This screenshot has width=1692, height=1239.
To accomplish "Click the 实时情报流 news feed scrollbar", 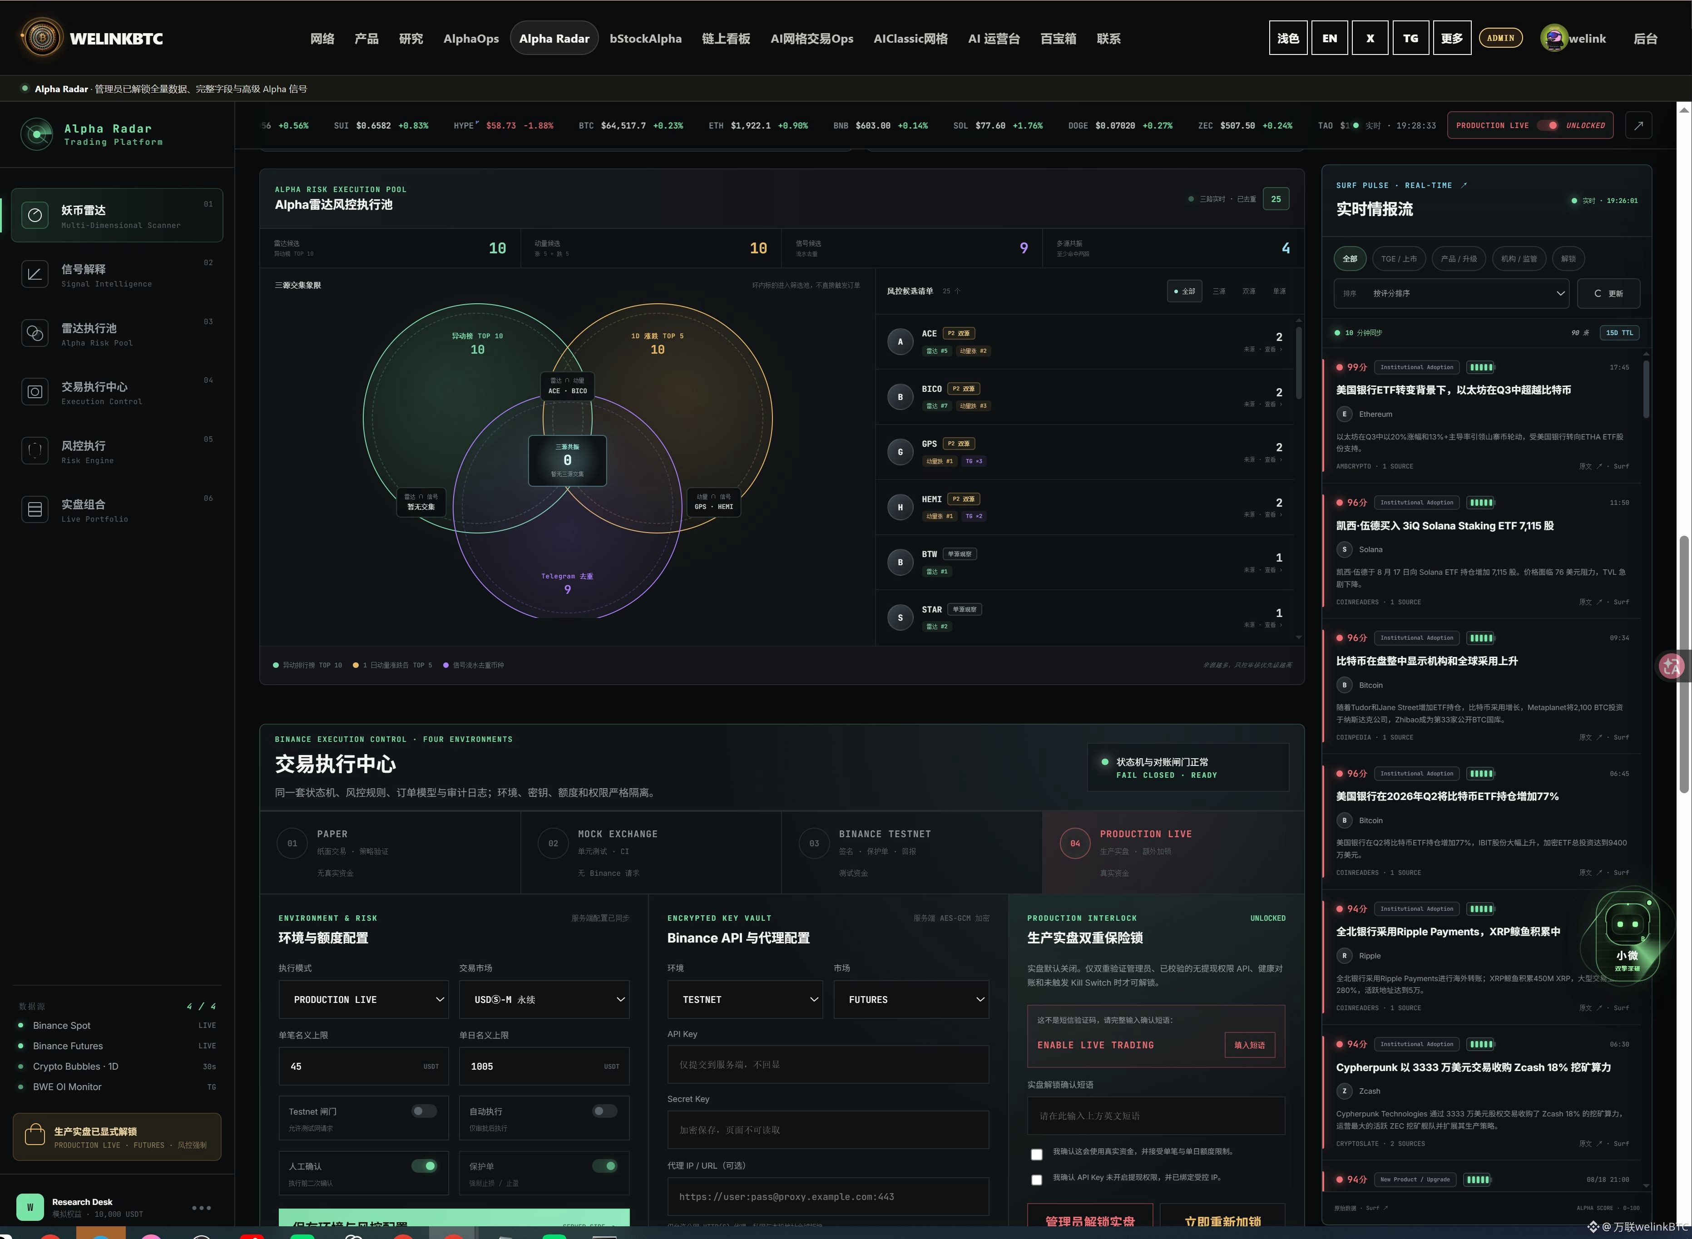I will pyautogui.click(x=1646, y=389).
